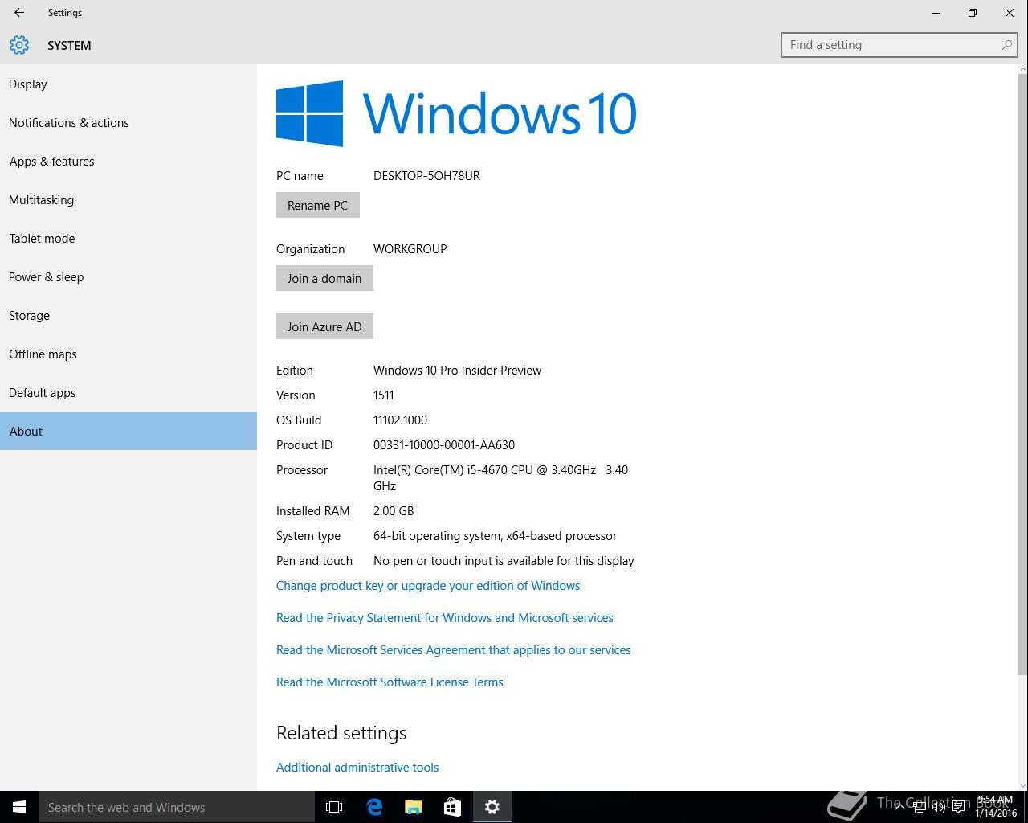Click the Installed RAM 2.00 GB value
Screen dimensions: 1028x823
394,511
